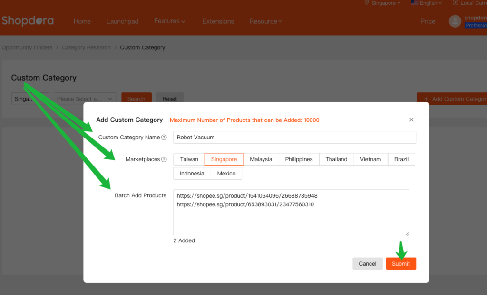Cancel adding the custom category

click(367, 264)
